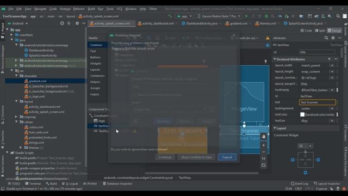Screen dimensions: 348x196
Task: Toggle the Favorites side tool window
Action: coord(2,139)
